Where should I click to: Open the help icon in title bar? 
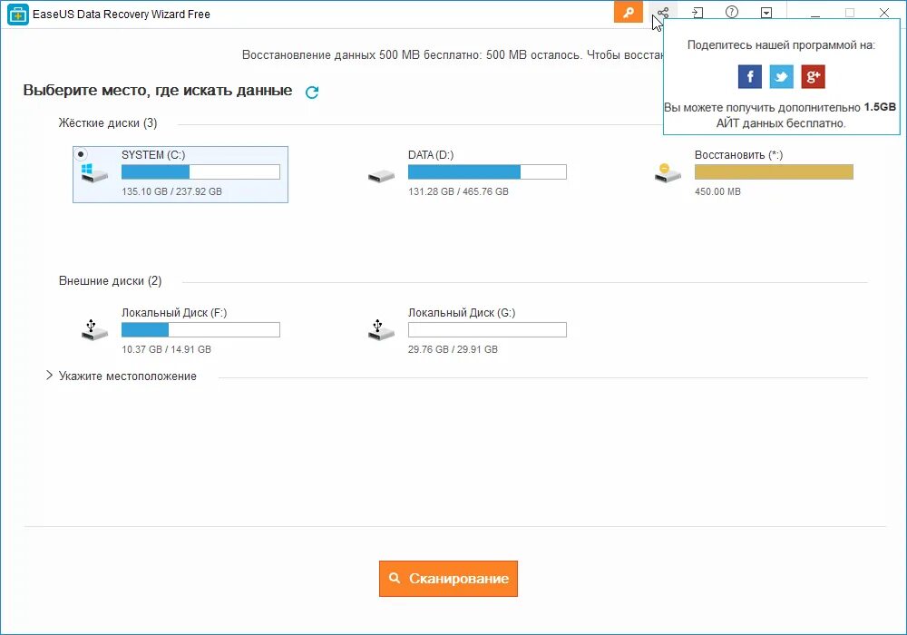731,13
